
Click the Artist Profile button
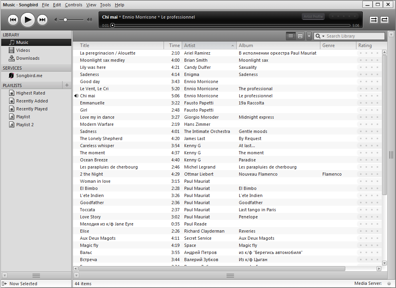click(x=313, y=17)
